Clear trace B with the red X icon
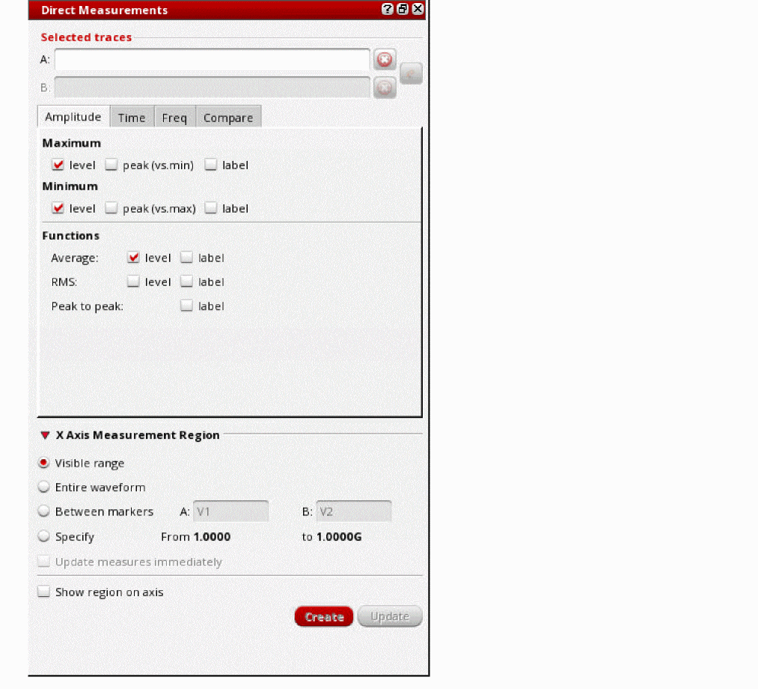This screenshot has width=758, height=689. (x=385, y=88)
